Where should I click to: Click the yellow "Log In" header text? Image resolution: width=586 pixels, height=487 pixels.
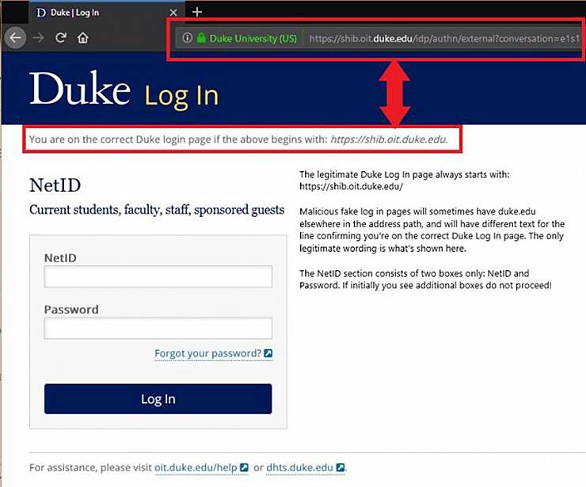181,97
